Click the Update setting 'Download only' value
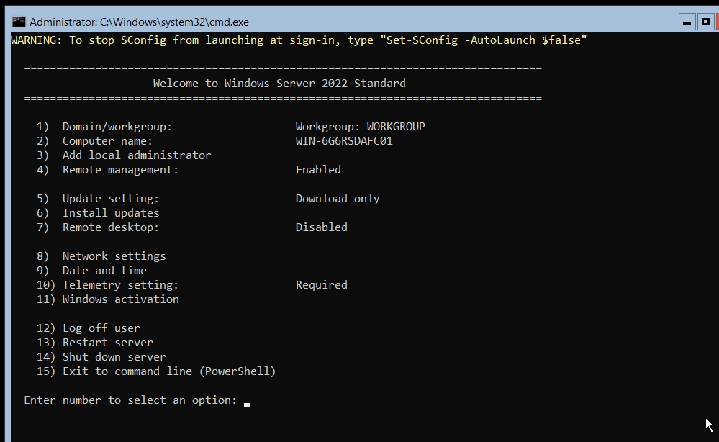The image size is (719, 442). 338,199
